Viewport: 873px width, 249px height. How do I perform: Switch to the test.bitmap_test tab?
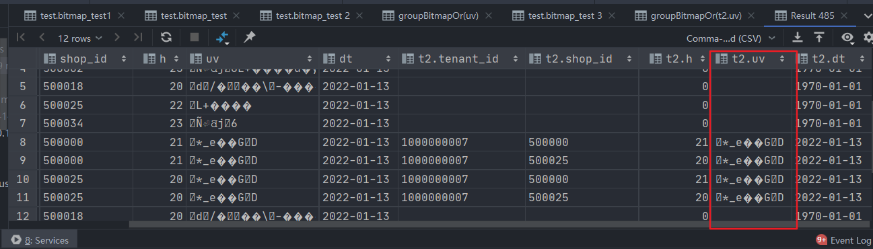tap(192, 15)
